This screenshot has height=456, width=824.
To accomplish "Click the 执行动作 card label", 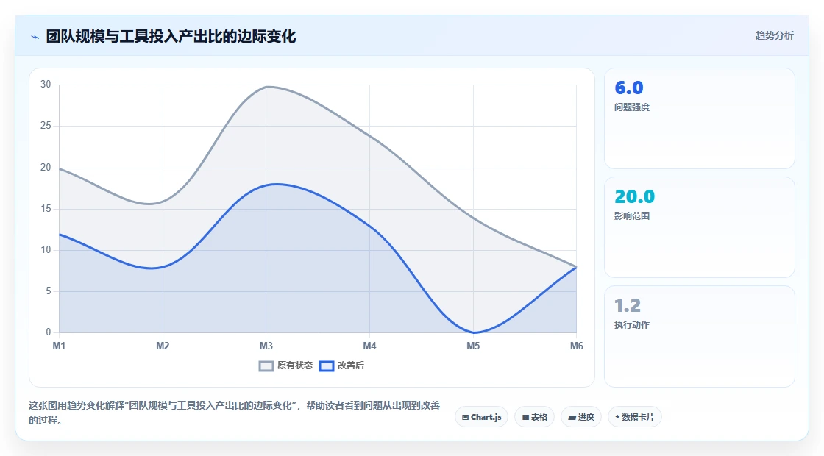I will tap(632, 324).
